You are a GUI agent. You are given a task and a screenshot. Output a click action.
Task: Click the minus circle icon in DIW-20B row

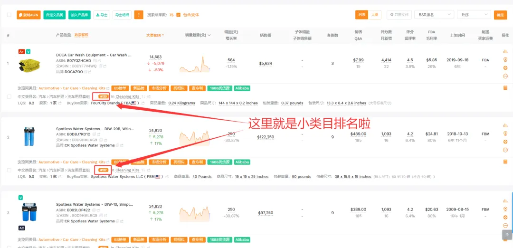(x=505, y=150)
